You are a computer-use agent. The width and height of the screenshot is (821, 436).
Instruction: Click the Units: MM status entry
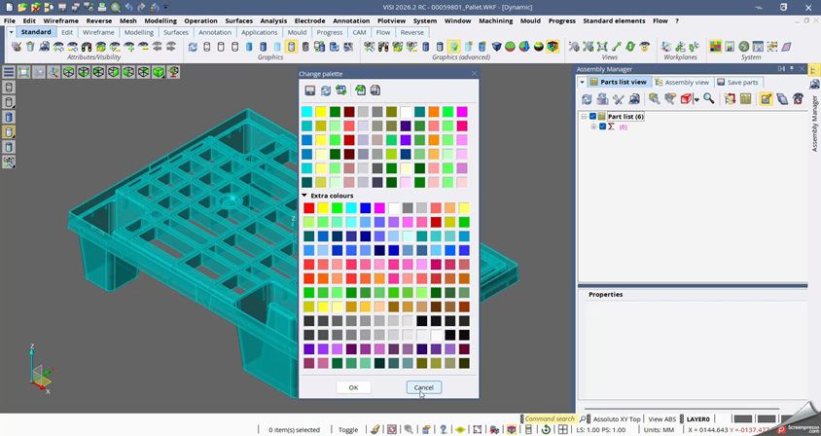coord(659,430)
